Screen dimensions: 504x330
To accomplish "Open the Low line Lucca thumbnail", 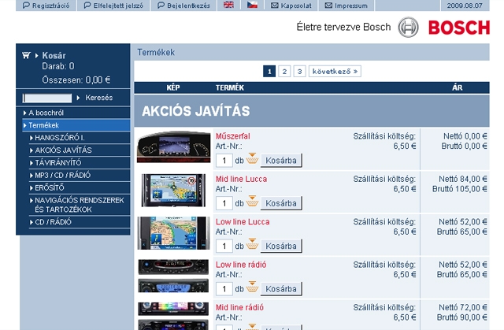I will (173, 233).
